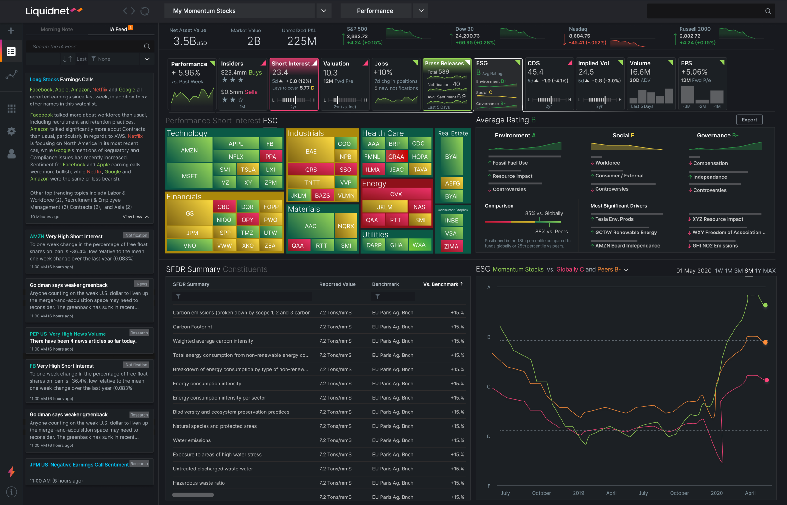Click the IA Feed search magnifier icon

147,47
